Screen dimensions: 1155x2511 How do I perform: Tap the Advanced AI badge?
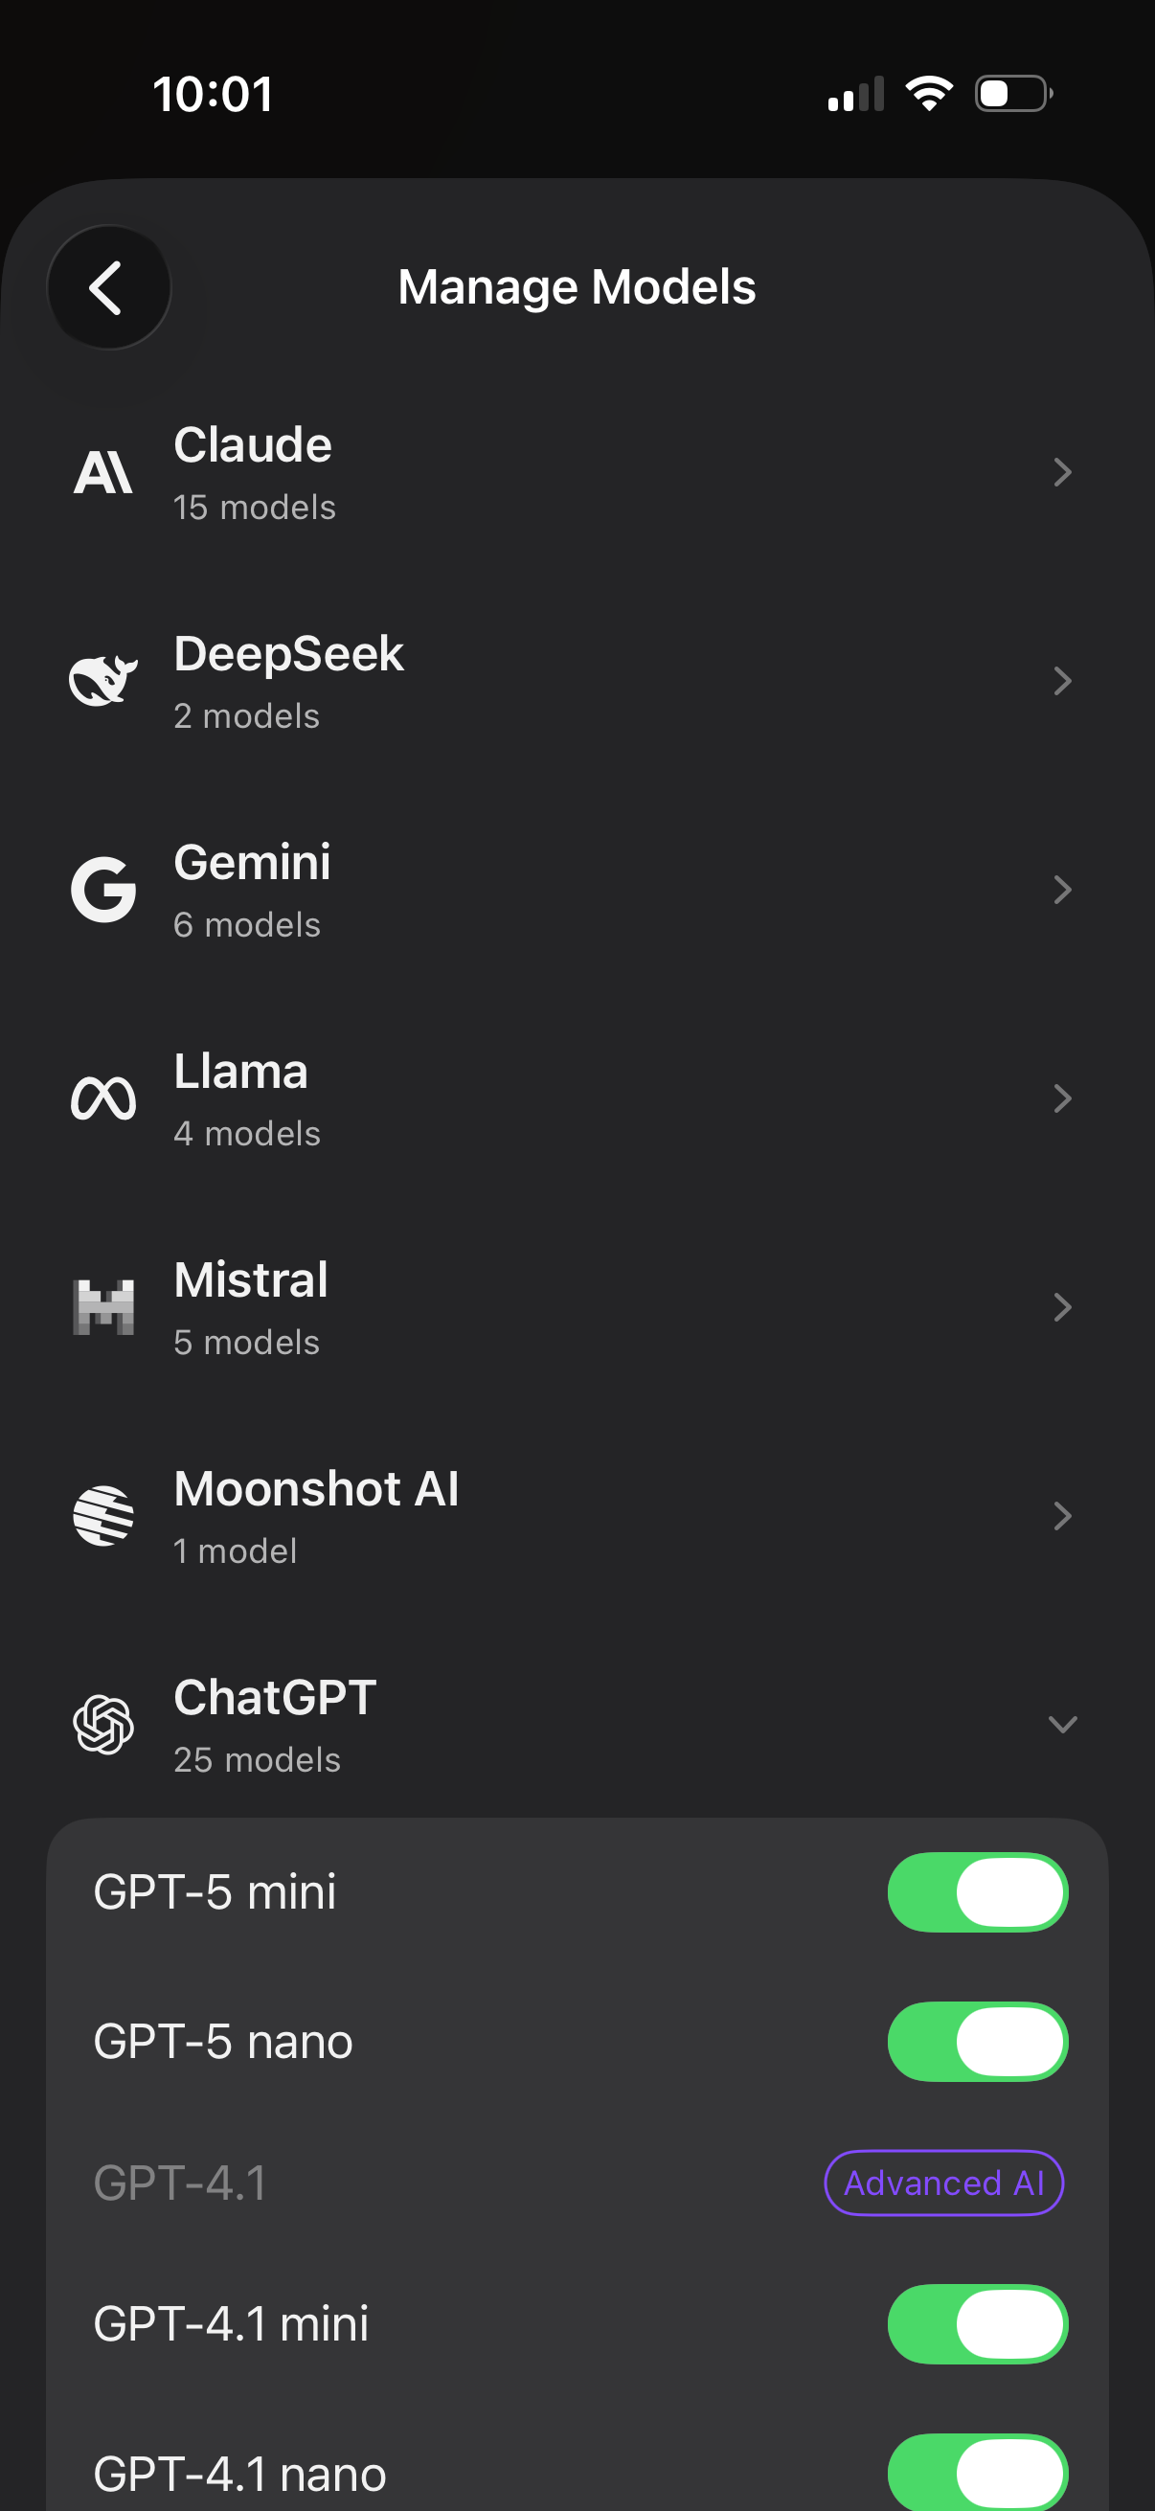click(942, 2183)
